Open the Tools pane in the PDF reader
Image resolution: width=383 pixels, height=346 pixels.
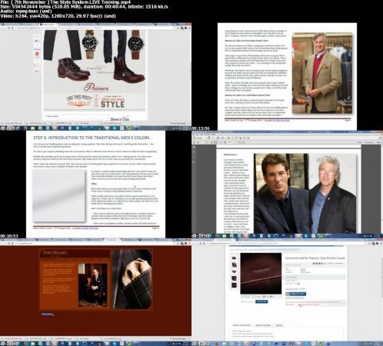359,142
